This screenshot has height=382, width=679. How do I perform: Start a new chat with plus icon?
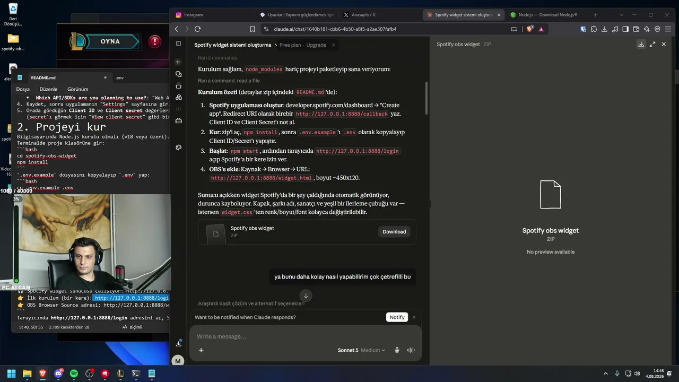click(178, 62)
